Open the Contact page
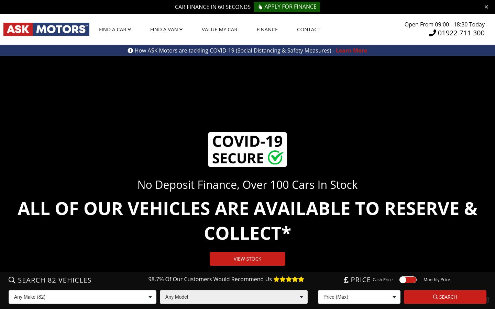Screen dimensions: 495x309 coord(309,30)
